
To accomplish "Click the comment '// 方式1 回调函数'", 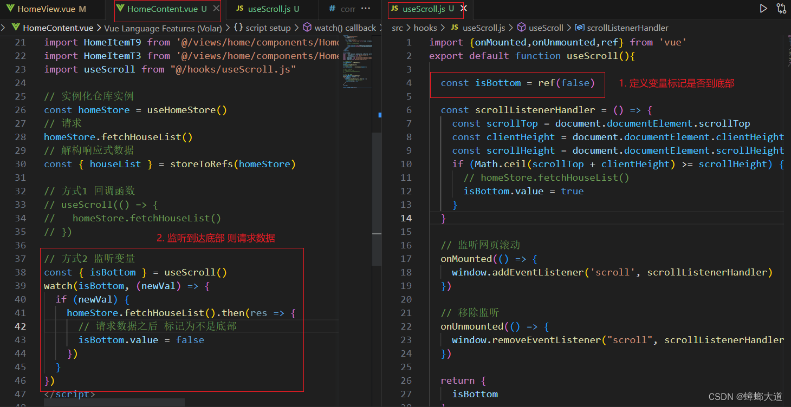I will click(x=89, y=191).
